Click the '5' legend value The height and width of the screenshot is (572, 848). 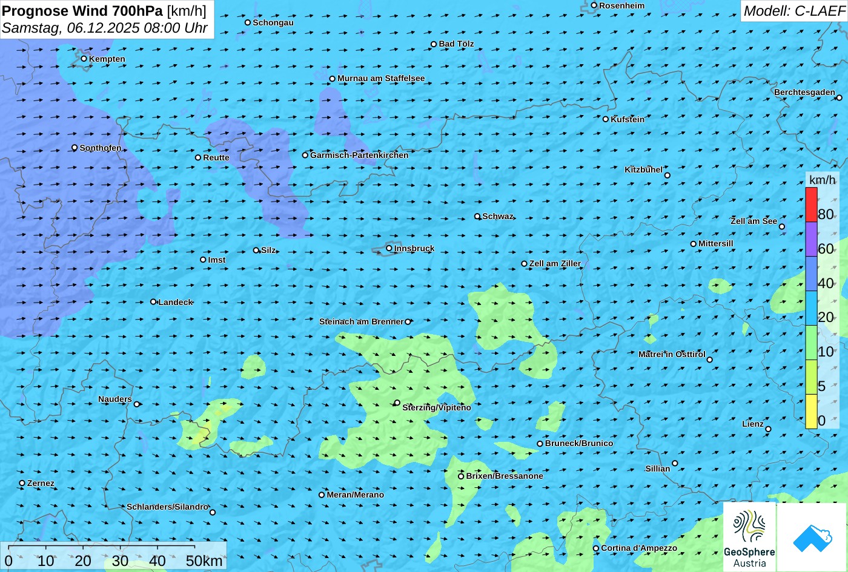(x=821, y=386)
